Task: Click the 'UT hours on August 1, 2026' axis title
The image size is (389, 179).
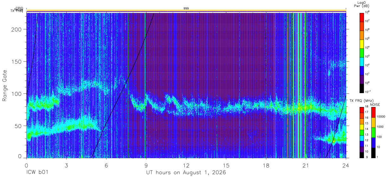Action: pos(186,173)
